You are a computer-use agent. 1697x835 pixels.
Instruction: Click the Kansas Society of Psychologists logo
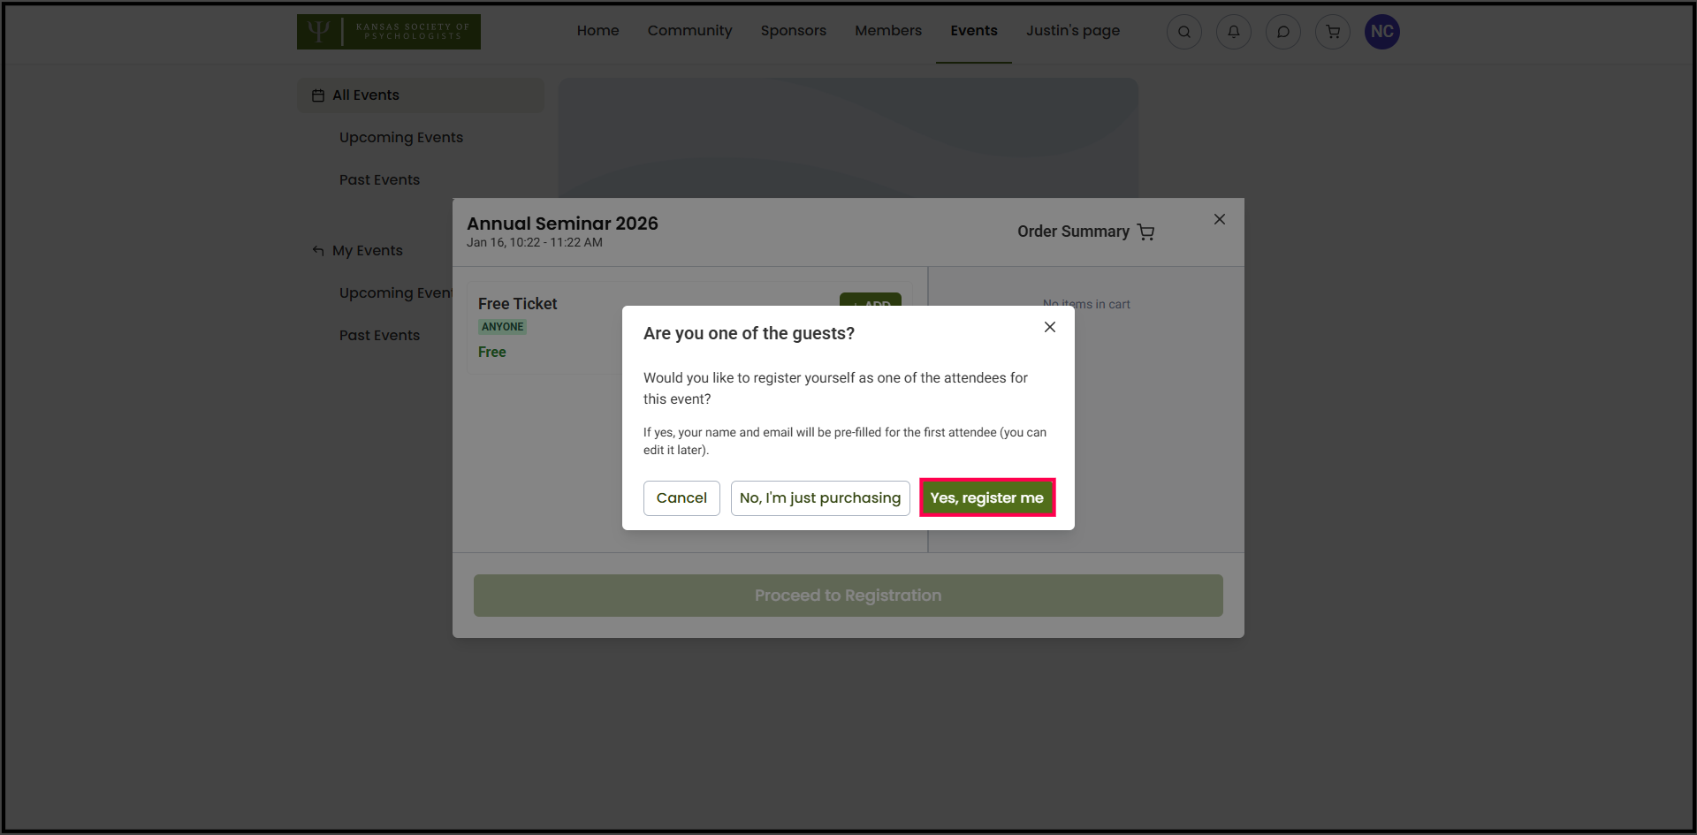[389, 32]
